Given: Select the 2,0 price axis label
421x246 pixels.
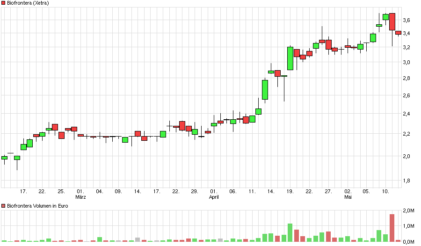Looking at the screenshot, I should (406, 156).
